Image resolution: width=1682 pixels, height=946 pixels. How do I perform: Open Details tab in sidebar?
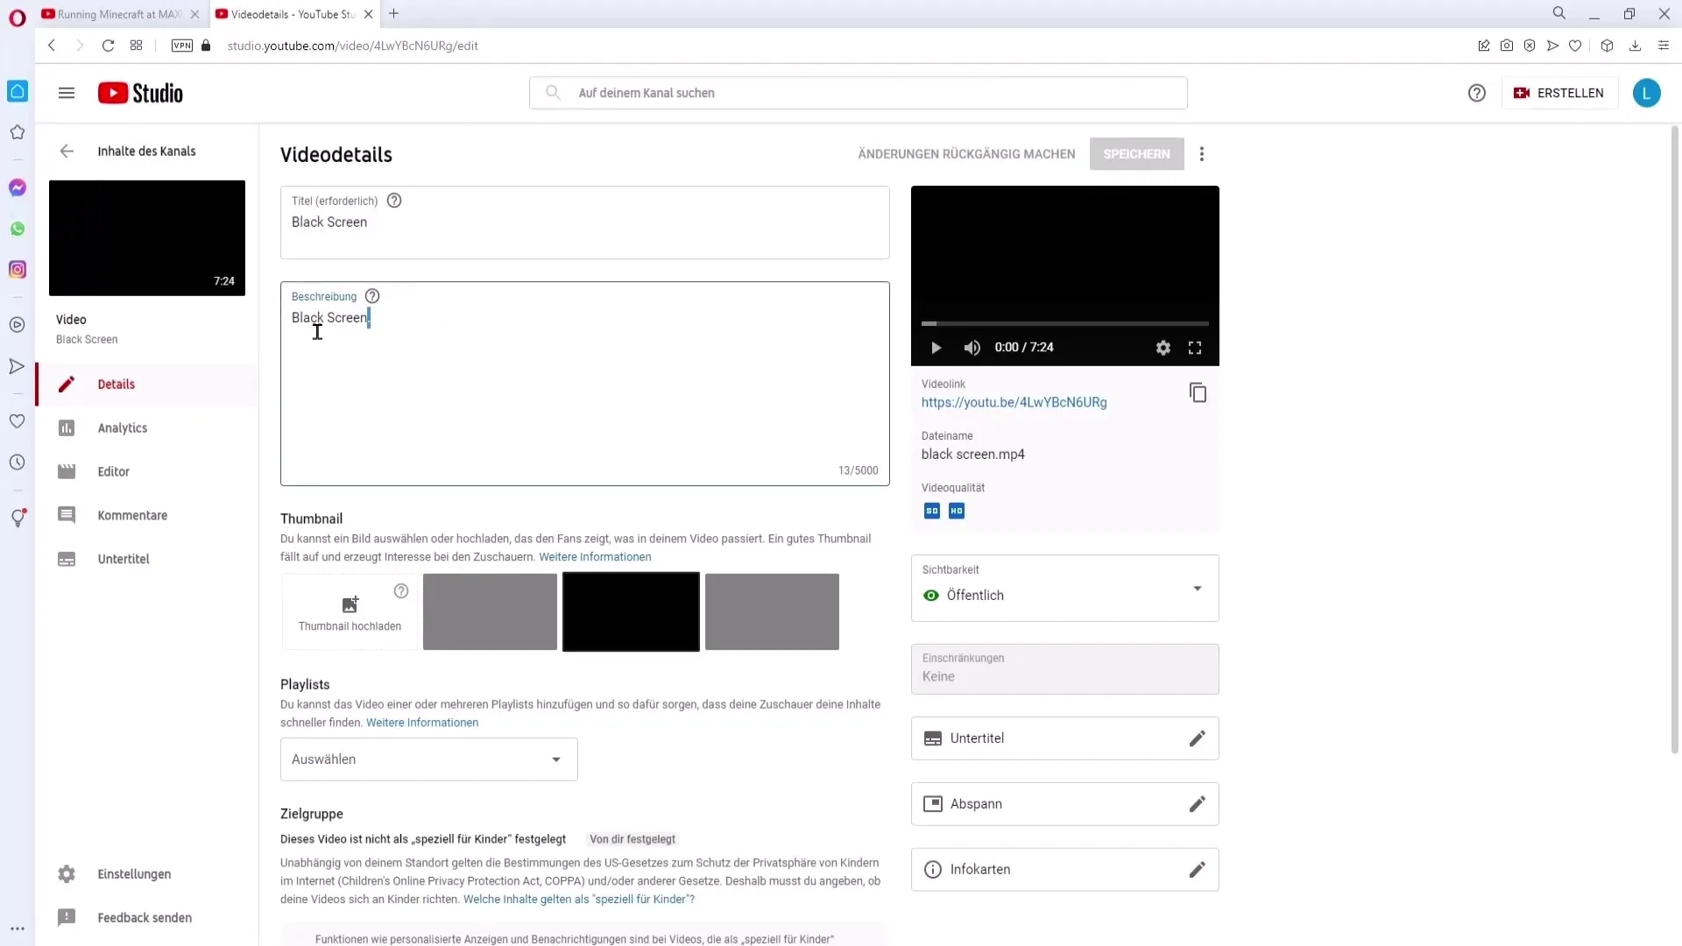tap(116, 385)
